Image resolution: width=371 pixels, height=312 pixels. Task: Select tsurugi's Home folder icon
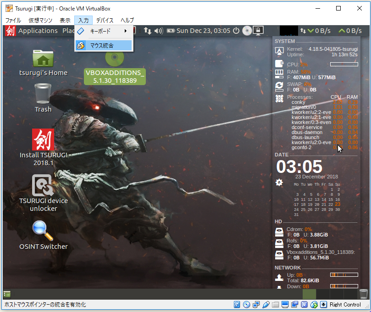tap(43, 63)
